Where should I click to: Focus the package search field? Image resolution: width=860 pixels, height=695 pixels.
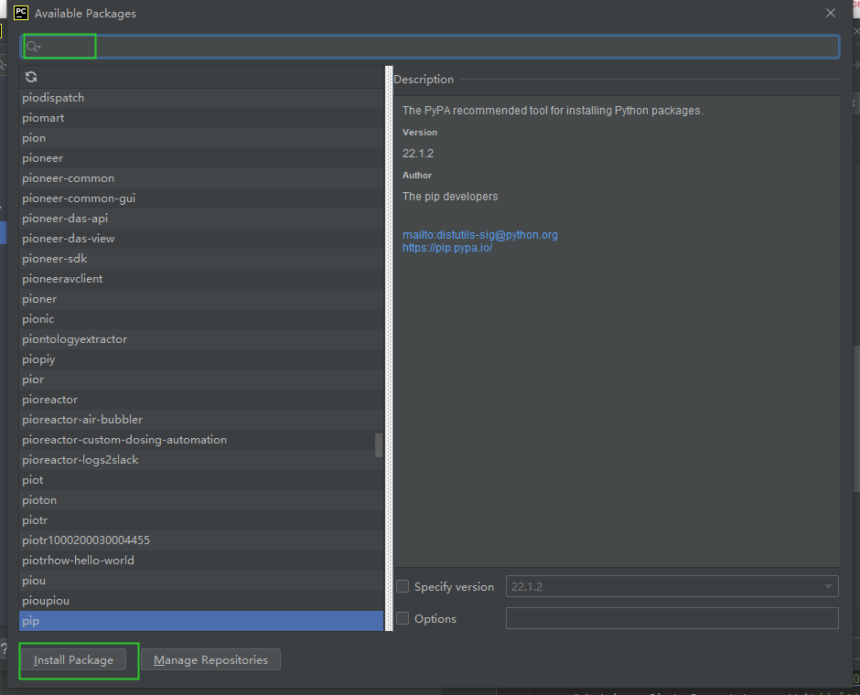[430, 47]
